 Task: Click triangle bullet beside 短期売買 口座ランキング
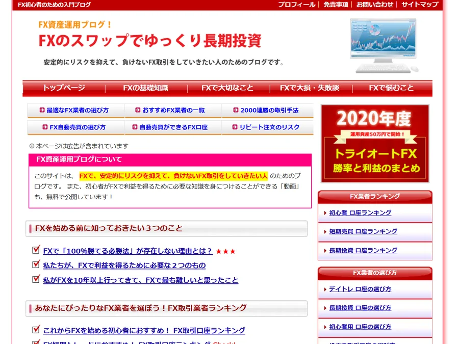[x=325, y=232]
